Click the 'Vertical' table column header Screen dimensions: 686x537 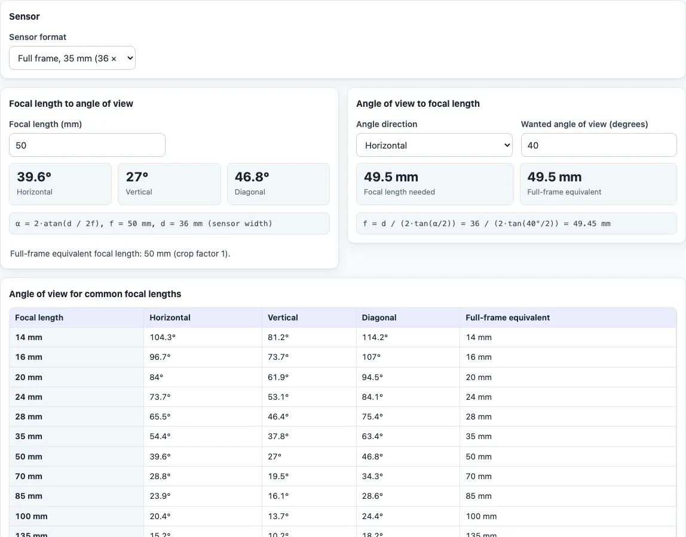309,317
